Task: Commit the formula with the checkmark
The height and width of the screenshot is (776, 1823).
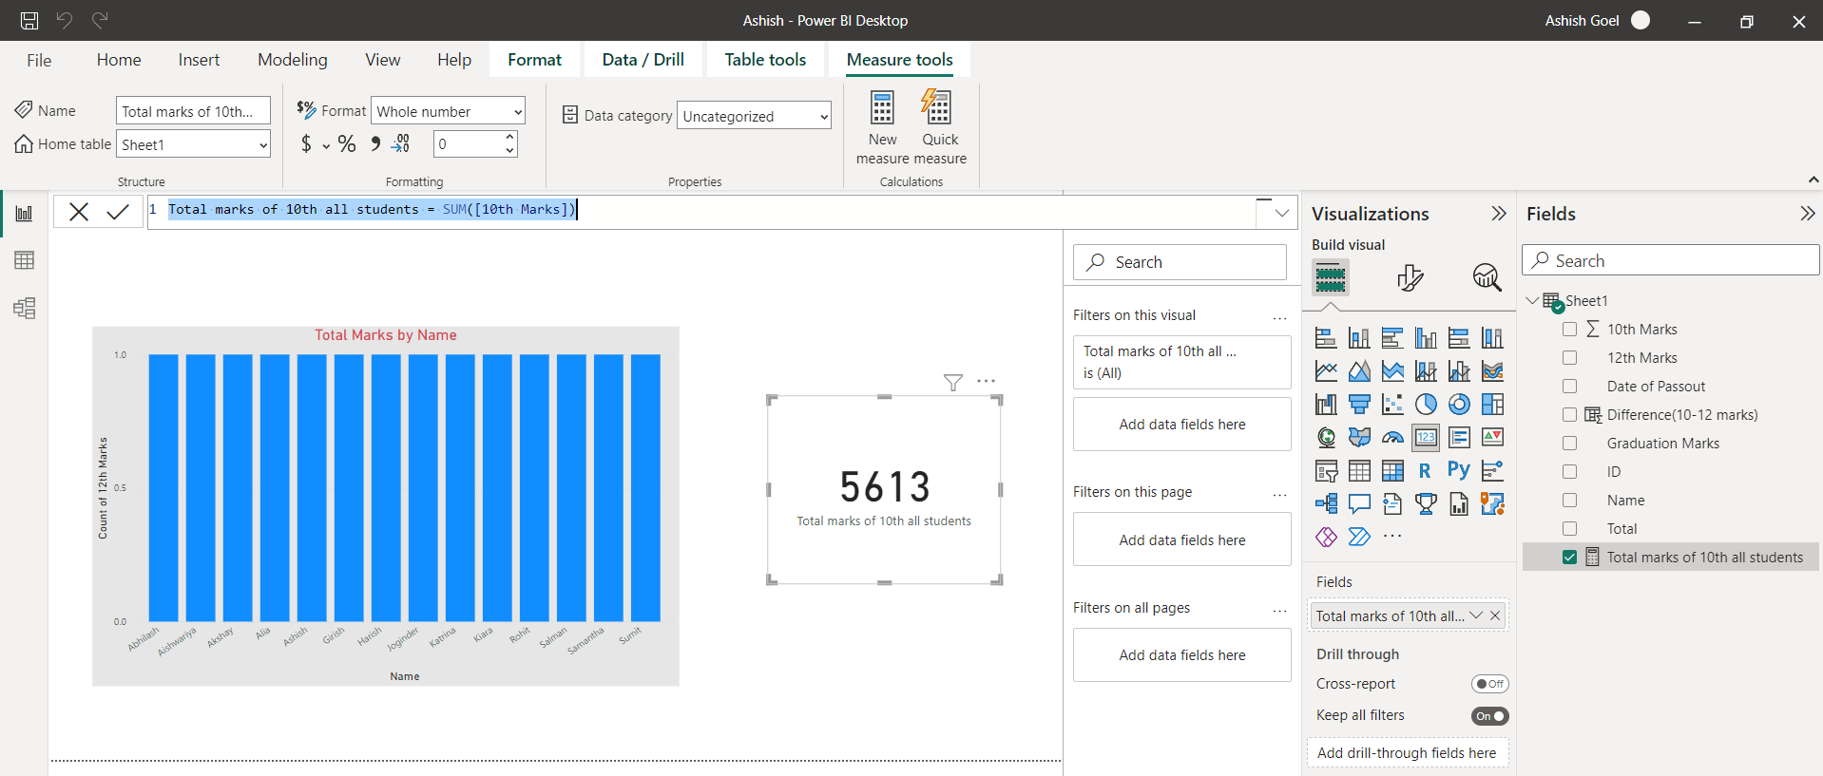Action: [x=118, y=212]
